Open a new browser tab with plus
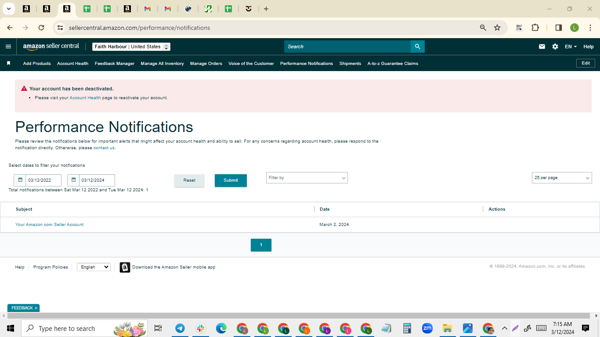Image resolution: width=600 pixels, height=337 pixels. [x=266, y=9]
